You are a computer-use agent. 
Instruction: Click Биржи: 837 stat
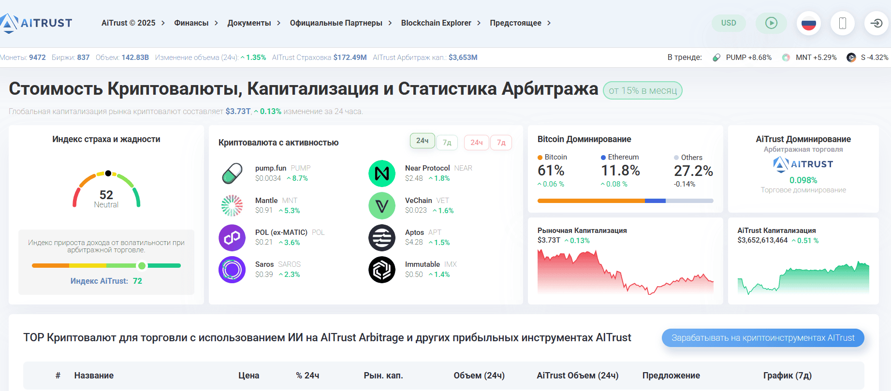pos(71,58)
